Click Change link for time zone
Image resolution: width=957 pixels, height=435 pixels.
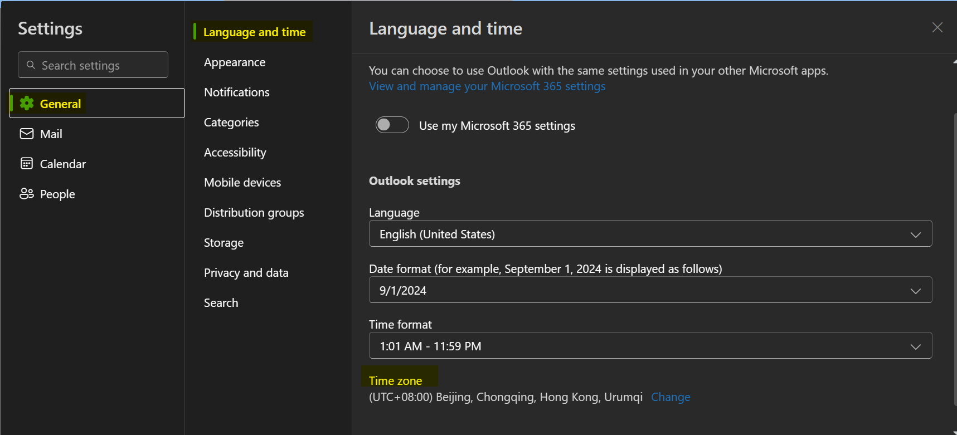[x=671, y=397]
